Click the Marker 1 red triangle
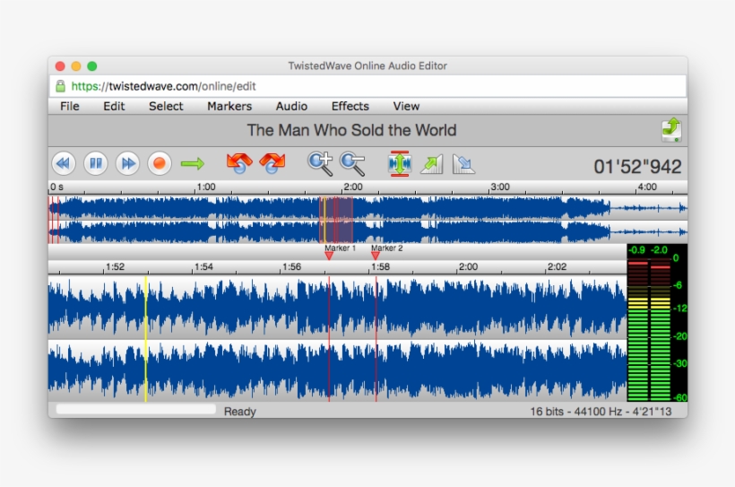735x487 pixels. click(329, 256)
